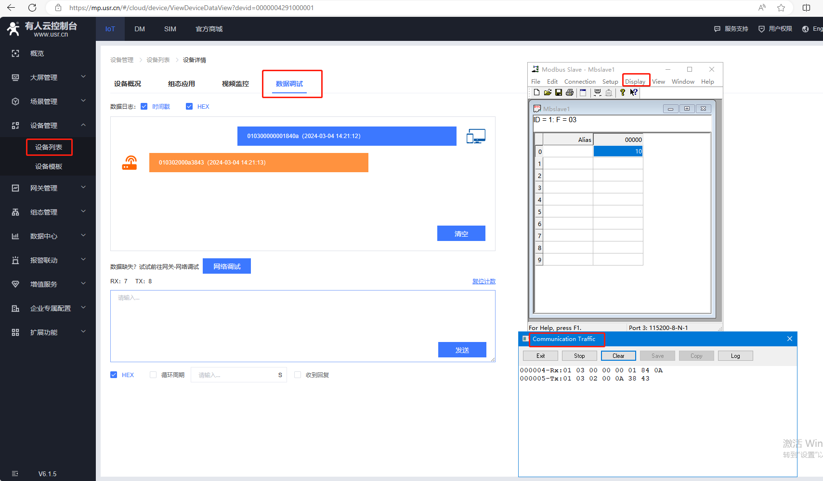
Task: Click the favorites star icon in address bar
Action: pyautogui.click(x=781, y=8)
